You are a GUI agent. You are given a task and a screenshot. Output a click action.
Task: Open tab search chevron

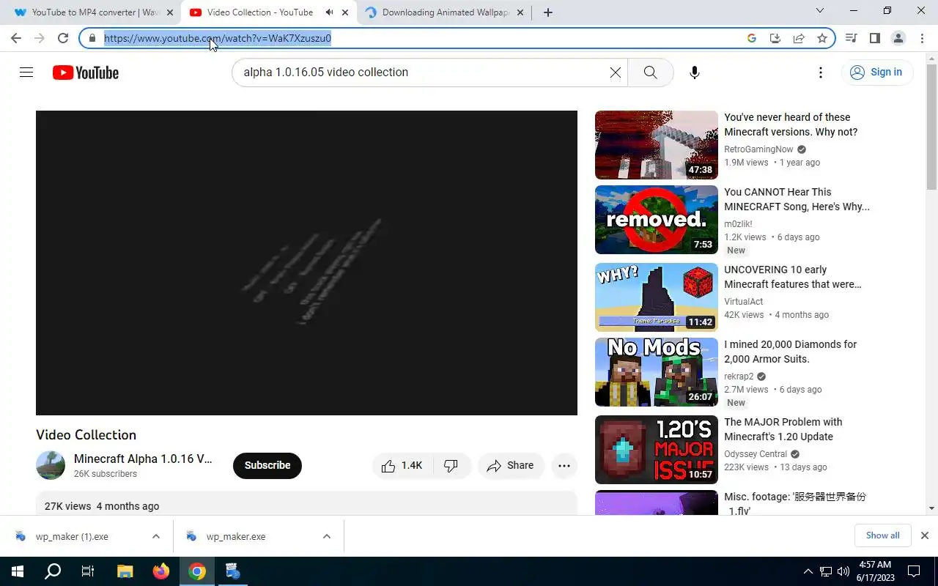tap(820, 11)
